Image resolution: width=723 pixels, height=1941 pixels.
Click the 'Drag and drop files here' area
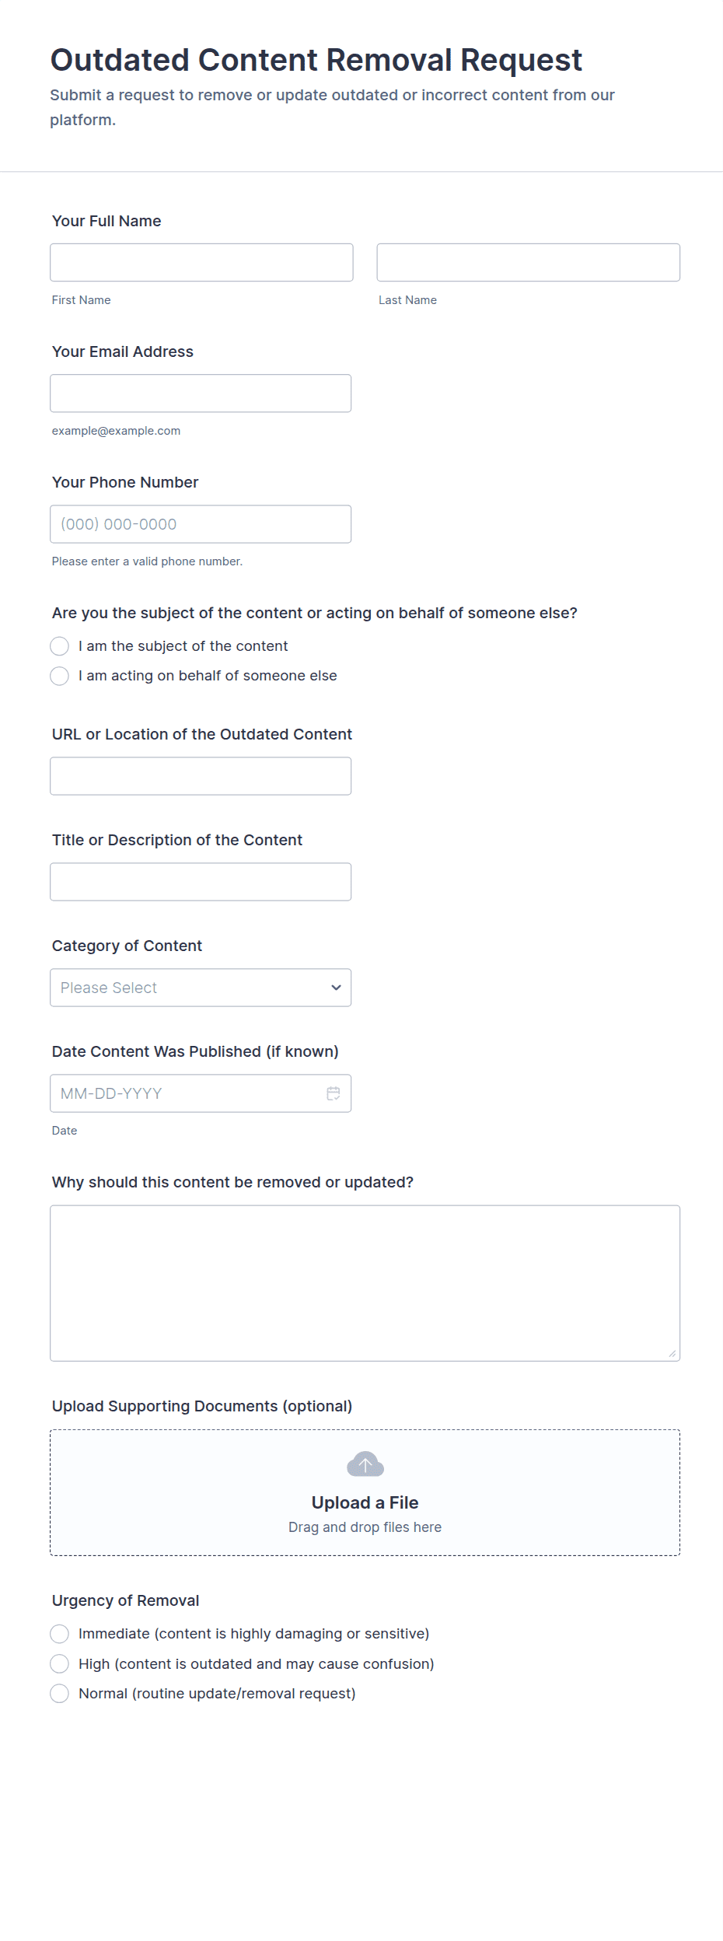coord(365,1527)
